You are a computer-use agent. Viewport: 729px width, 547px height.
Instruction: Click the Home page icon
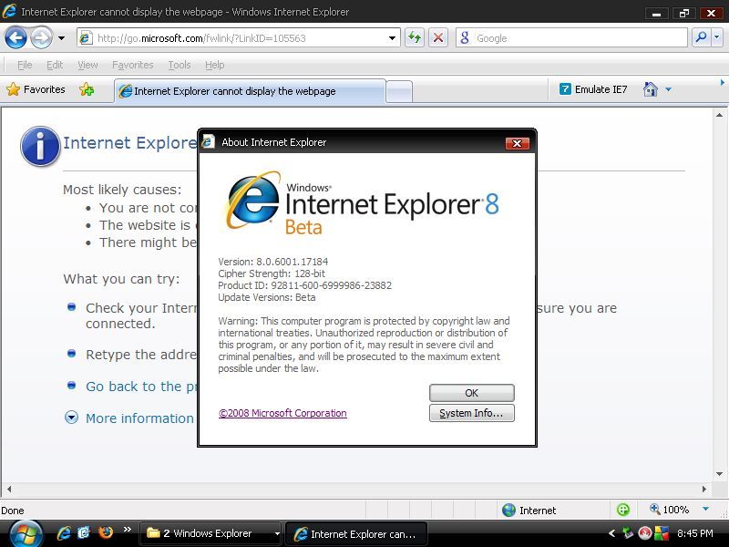pyautogui.click(x=651, y=89)
